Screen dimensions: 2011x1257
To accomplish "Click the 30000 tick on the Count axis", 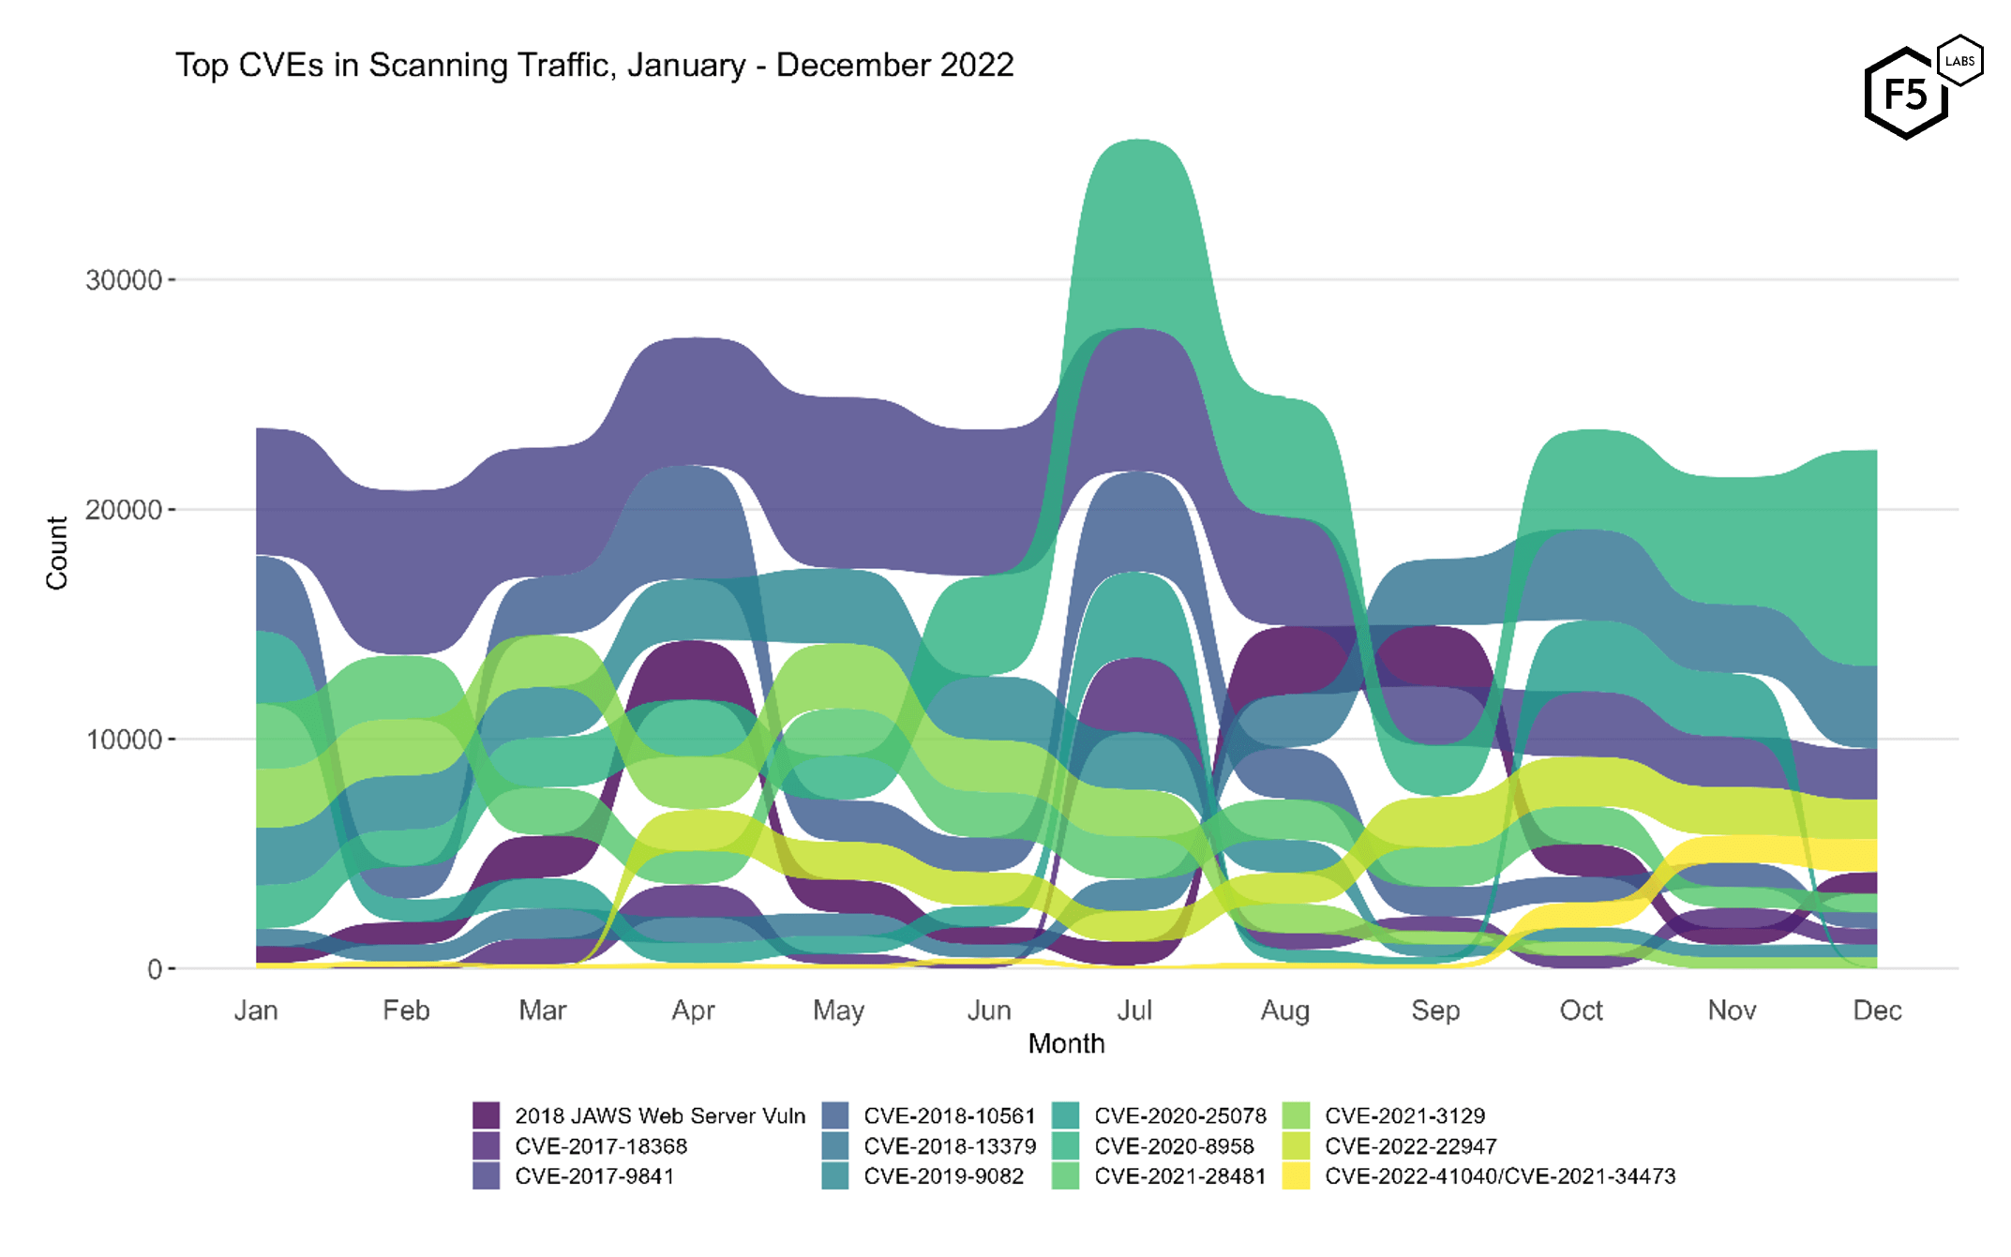I will pyautogui.click(x=124, y=279).
